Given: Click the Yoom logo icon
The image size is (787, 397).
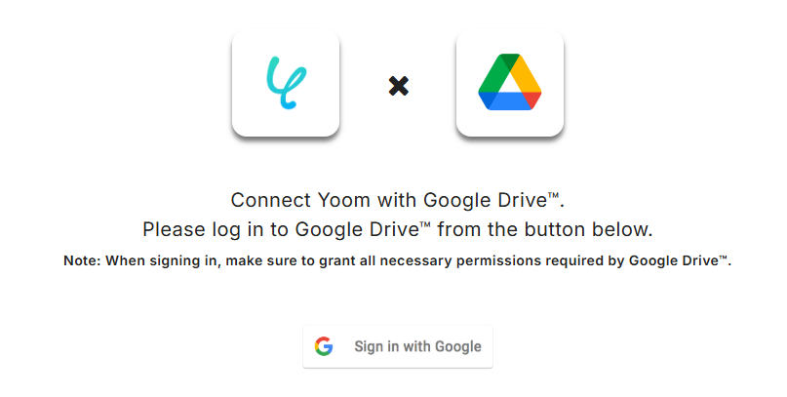Looking at the screenshot, I should pyautogui.click(x=286, y=83).
